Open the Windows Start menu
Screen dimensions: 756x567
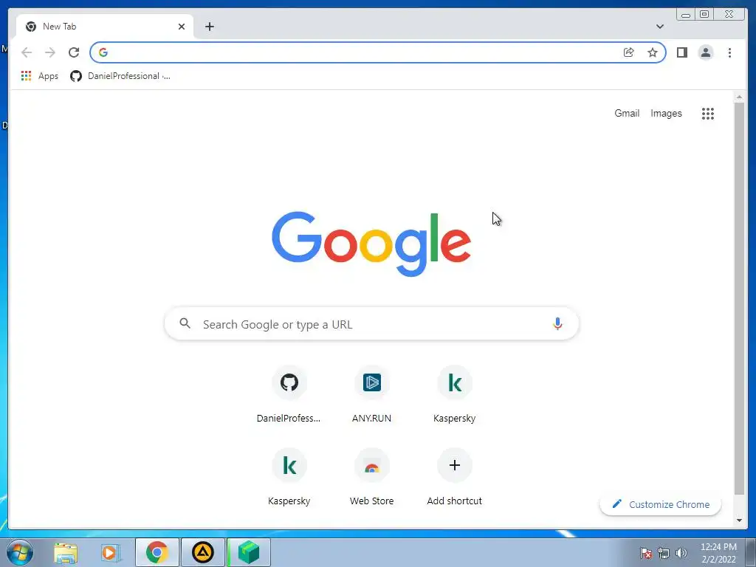(x=20, y=552)
